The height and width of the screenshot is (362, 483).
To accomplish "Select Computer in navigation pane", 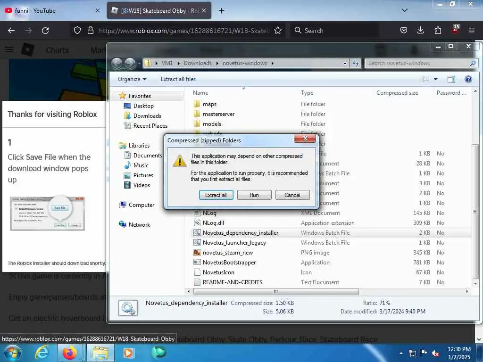I will (142, 205).
